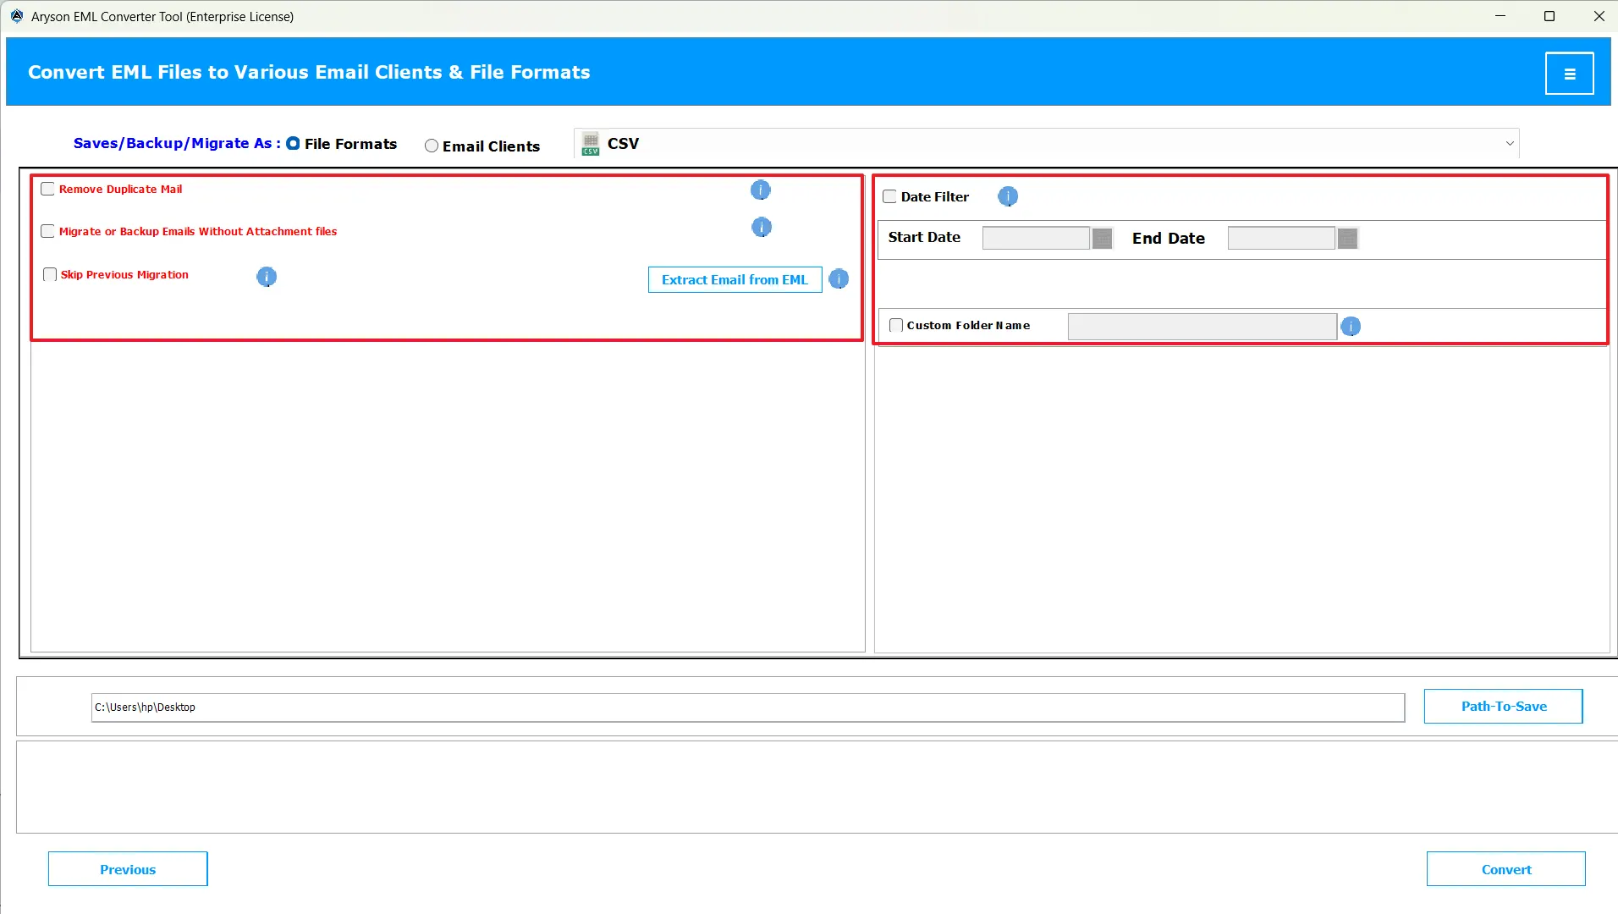This screenshot has width=1618, height=914.
Task: Open the hamburger menu in the blue header
Action: pos(1569,74)
